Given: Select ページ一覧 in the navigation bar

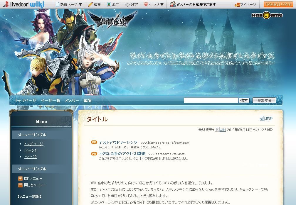Looking at the screenshot, I should pos(50,101).
